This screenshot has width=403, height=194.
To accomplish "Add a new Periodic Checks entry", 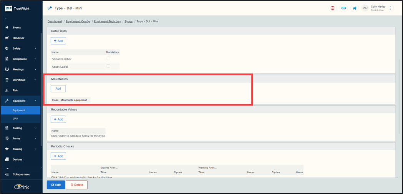I will point(58,156).
